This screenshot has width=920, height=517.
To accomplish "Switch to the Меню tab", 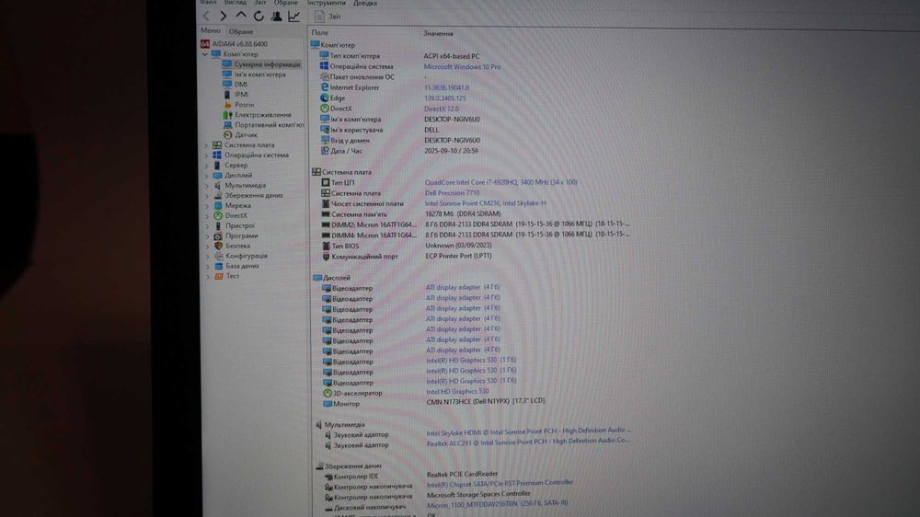I will click(211, 31).
